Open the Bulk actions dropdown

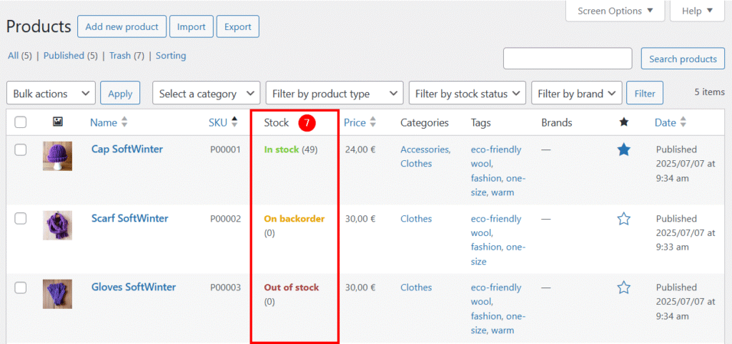coord(51,93)
